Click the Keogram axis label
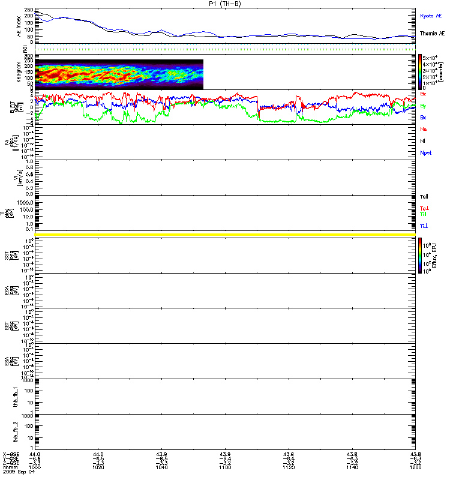The height and width of the screenshot is (480, 450). point(19,71)
